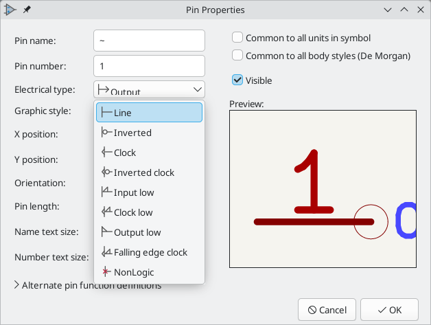This screenshot has width=431, height=325.
Task: Choose the Clock graphic style icon
Action: point(106,152)
